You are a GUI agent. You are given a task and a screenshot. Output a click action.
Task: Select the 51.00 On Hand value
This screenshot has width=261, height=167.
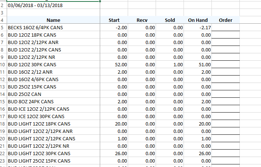198,64
